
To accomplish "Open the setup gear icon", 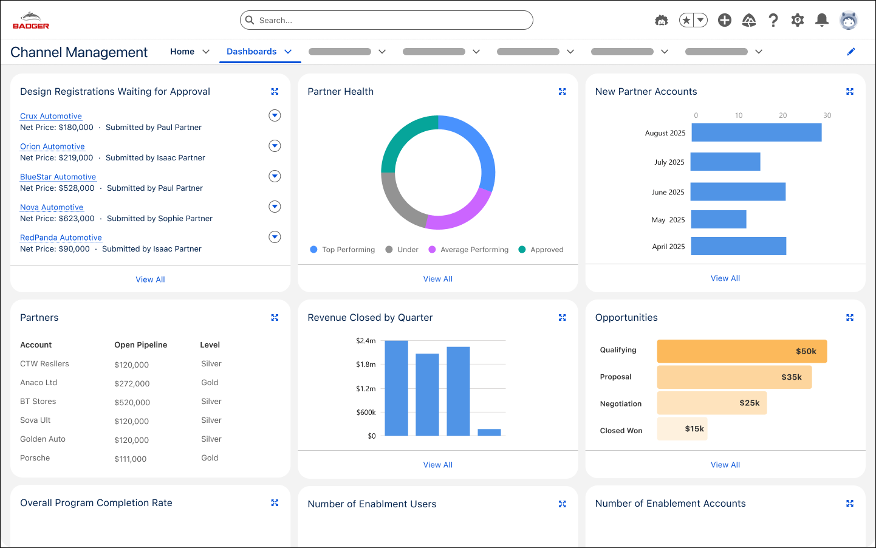I will click(x=798, y=20).
